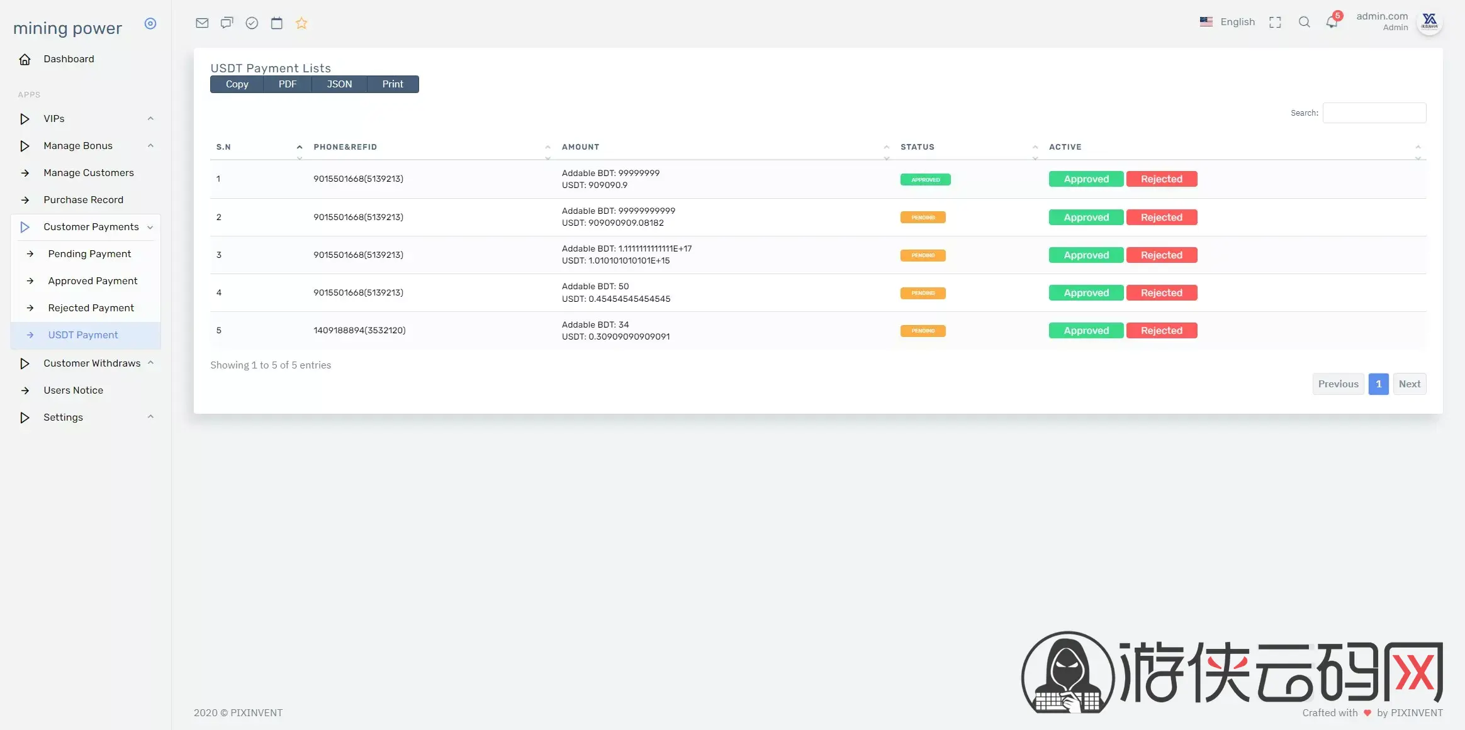Click the Search input field

point(1374,113)
